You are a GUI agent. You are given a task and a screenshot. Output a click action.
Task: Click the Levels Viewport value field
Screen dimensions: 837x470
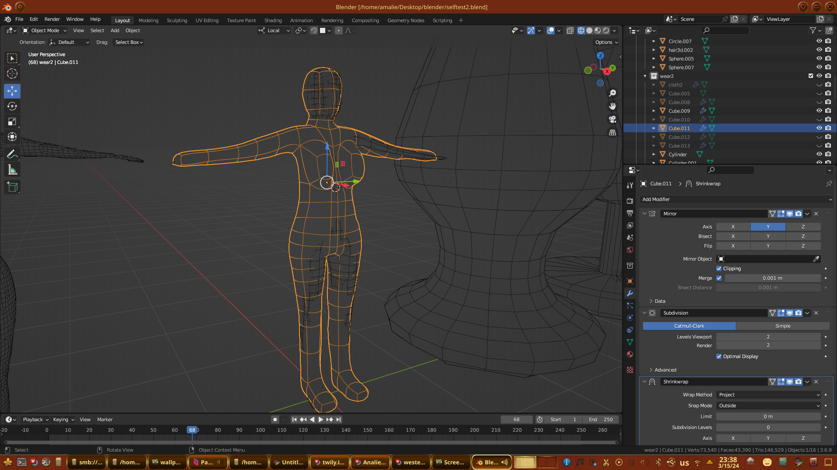click(x=768, y=337)
